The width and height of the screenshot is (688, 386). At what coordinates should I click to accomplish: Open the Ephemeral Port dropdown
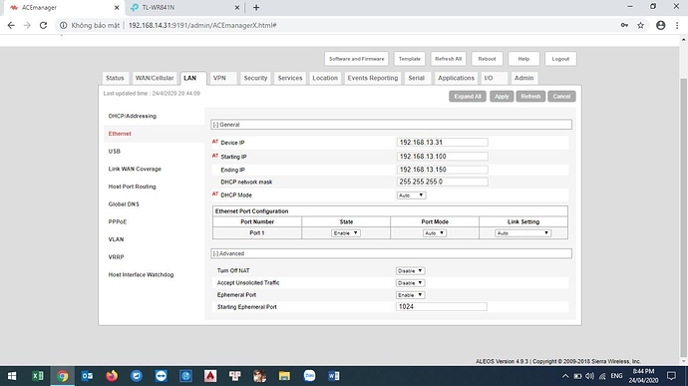click(410, 295)
